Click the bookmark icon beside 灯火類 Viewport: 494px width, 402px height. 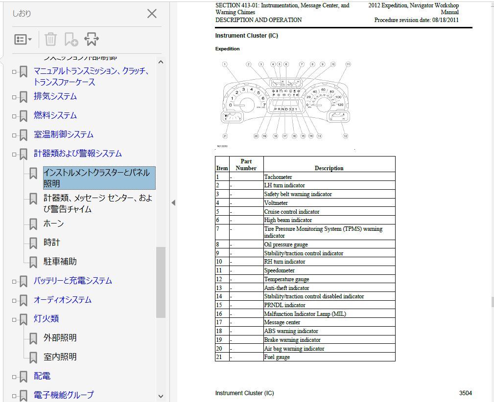24,319
